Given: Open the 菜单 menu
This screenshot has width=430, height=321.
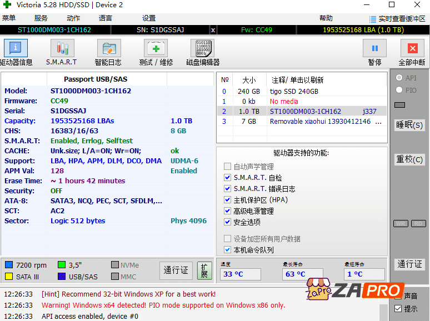Looking at the screenshot, I should click(9, 18).
